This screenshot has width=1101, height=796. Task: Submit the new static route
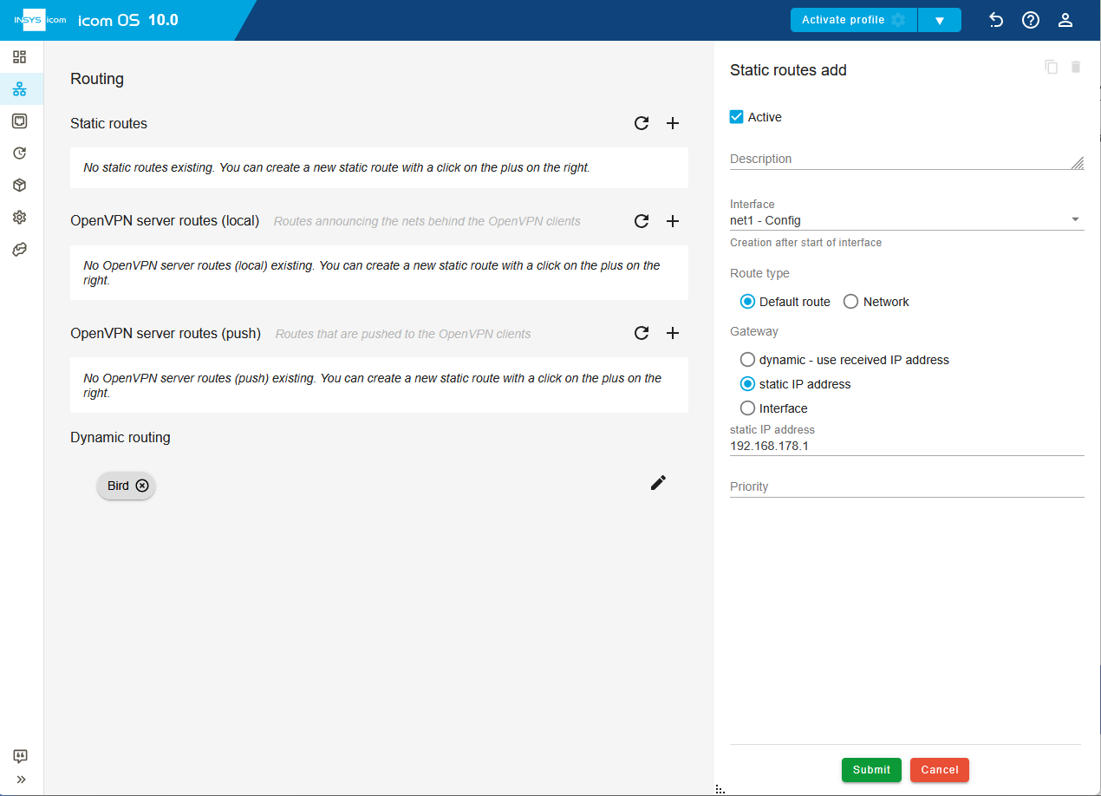click(871, 770)
